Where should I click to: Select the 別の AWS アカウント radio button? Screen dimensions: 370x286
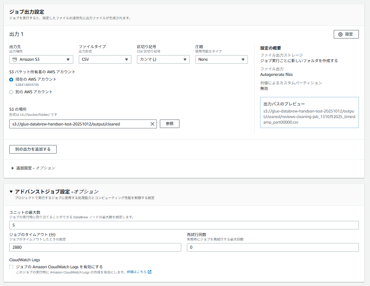11,92
